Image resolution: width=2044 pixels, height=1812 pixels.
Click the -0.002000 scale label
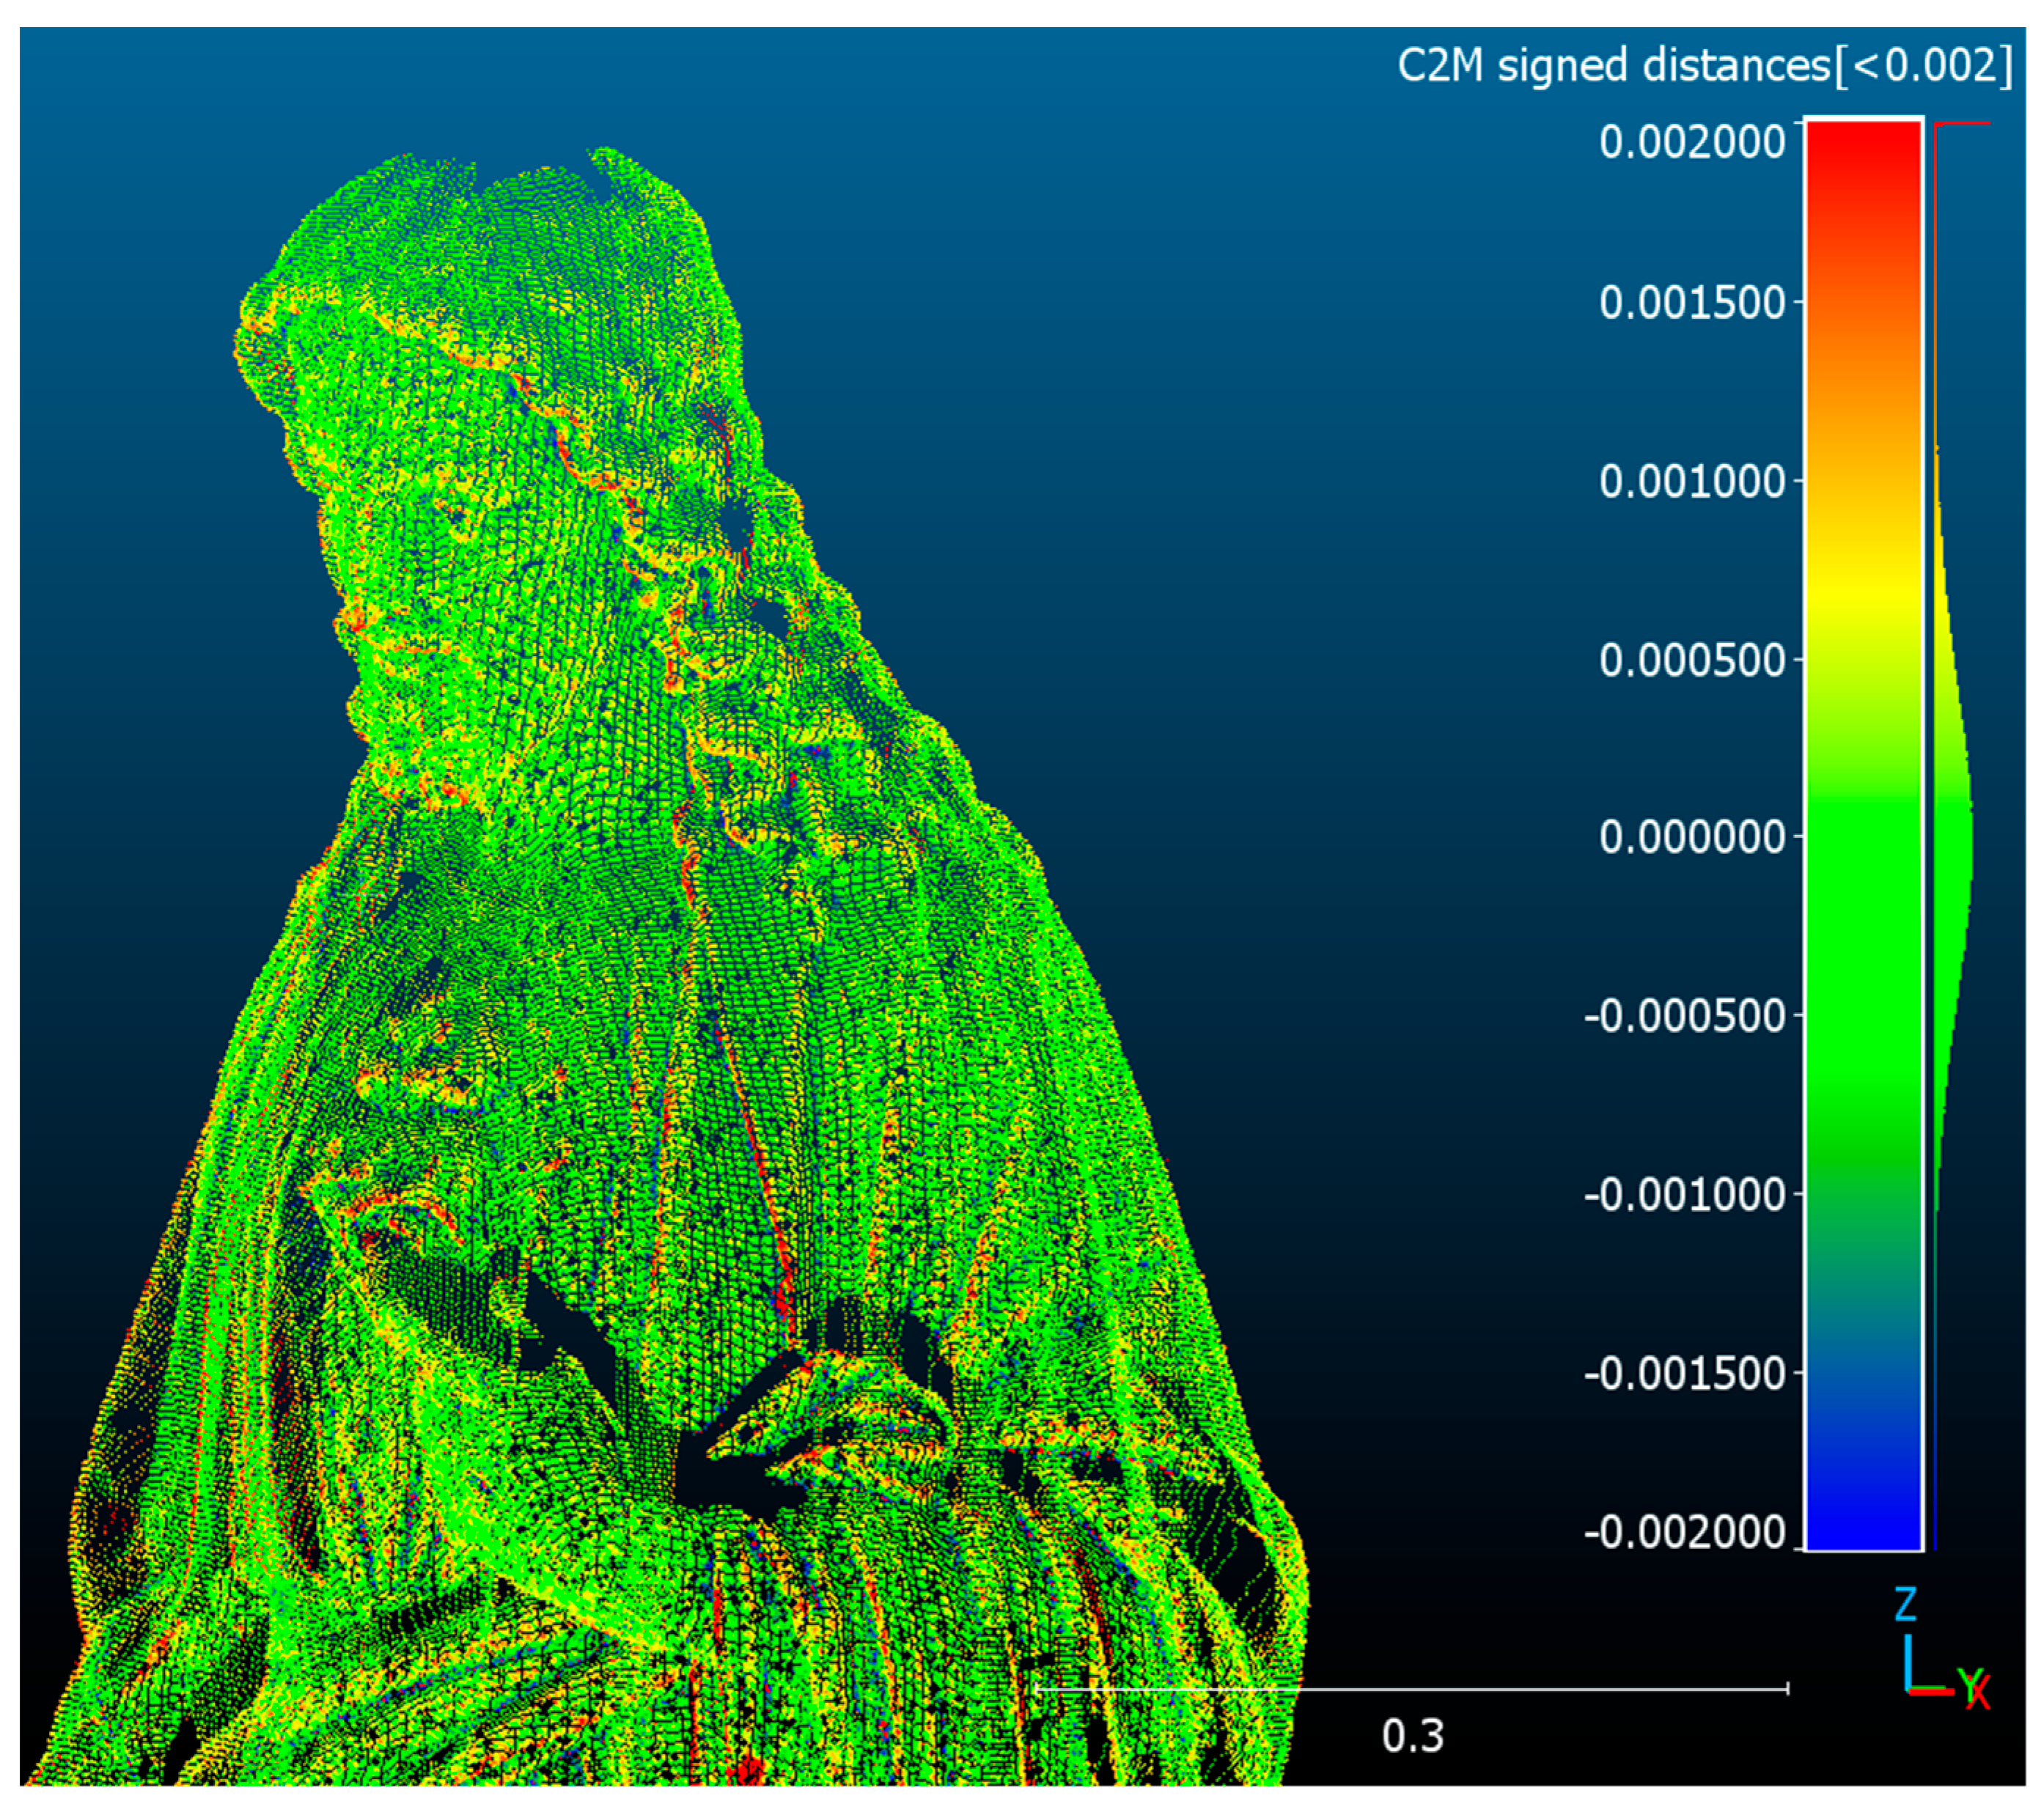pos(1684,1532)
